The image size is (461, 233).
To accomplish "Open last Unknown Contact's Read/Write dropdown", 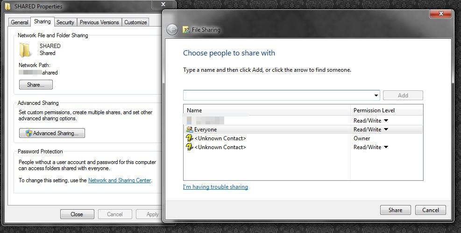I will pyautogui.click(x=386, y=147).
